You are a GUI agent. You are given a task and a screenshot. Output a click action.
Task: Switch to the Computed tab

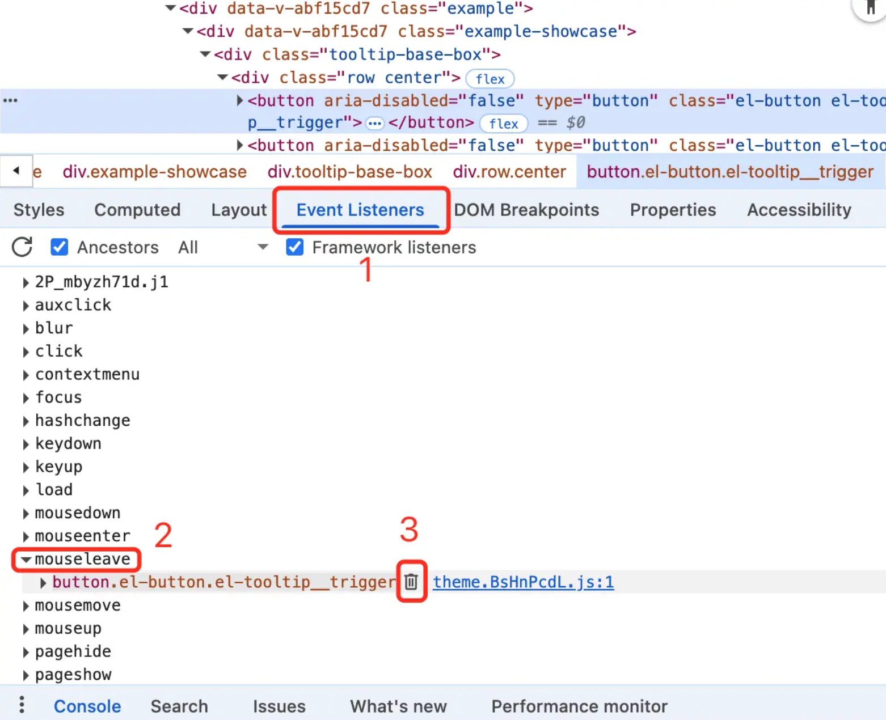(x=137, y=210)
